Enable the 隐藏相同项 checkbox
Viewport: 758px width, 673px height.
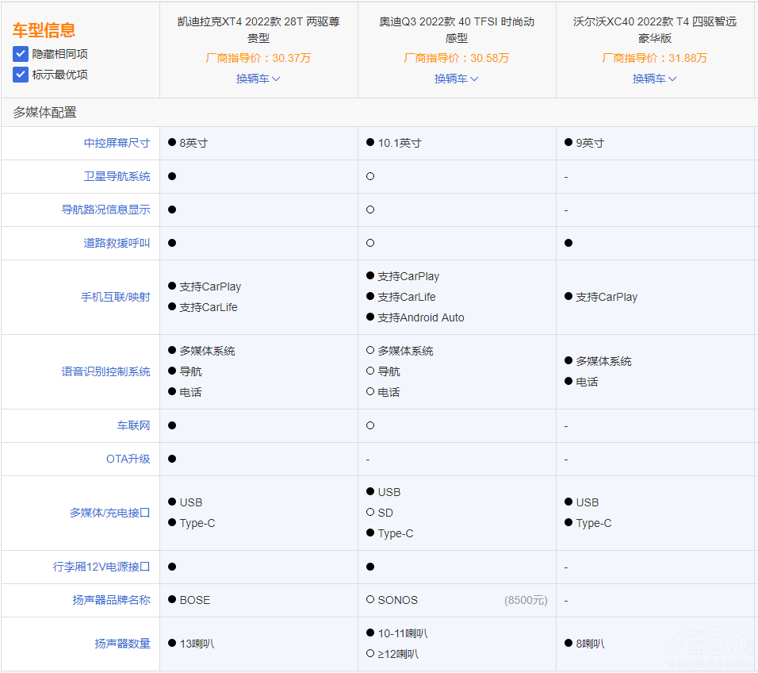pos(22,54)
